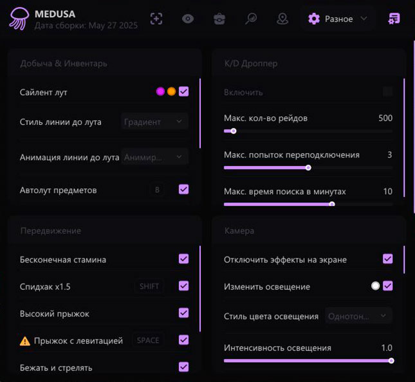Viewport: 415px width, 382px height.
Task: Open the crosshair target tab icon
Action: pyautogui.click(x=156, y=19)
